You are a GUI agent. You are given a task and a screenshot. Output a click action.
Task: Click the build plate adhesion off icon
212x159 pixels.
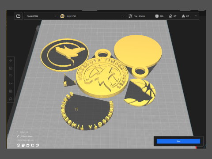click(183, 16)
